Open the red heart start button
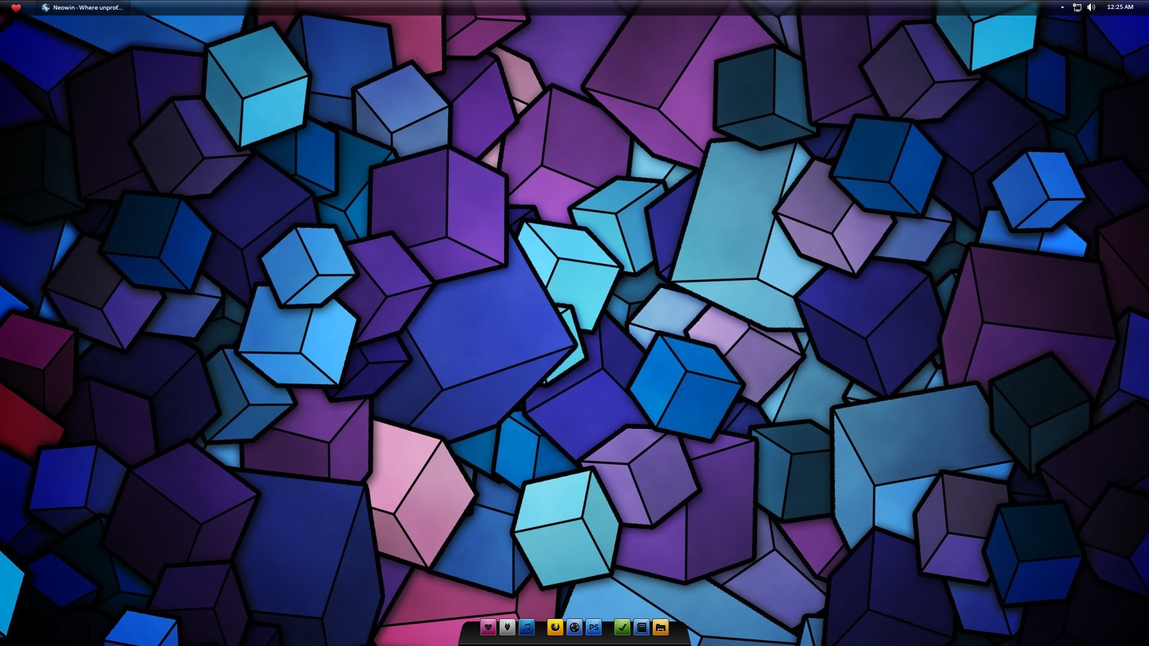The height and width of the screenshot is (646, 1149). pyautogui.click(x=16, y=8)
